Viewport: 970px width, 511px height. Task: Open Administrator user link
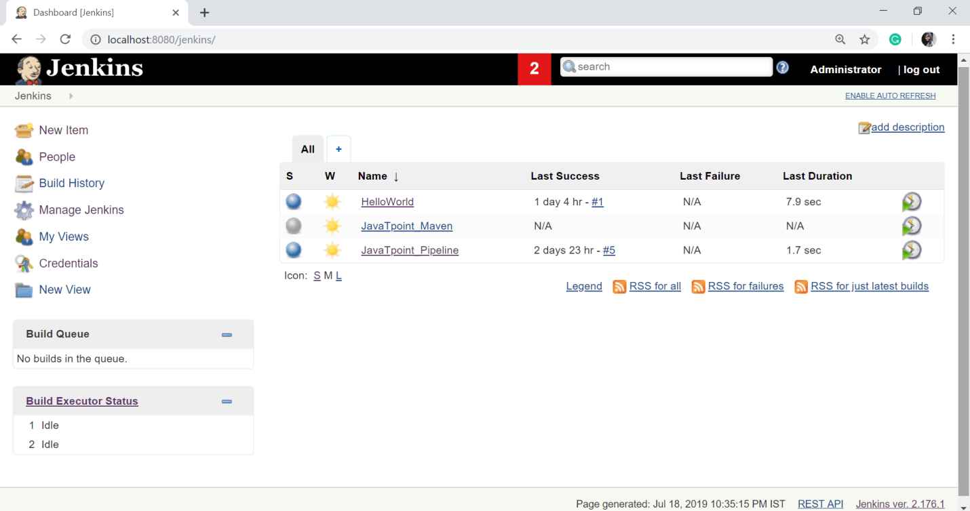click(x=846, y=70)
